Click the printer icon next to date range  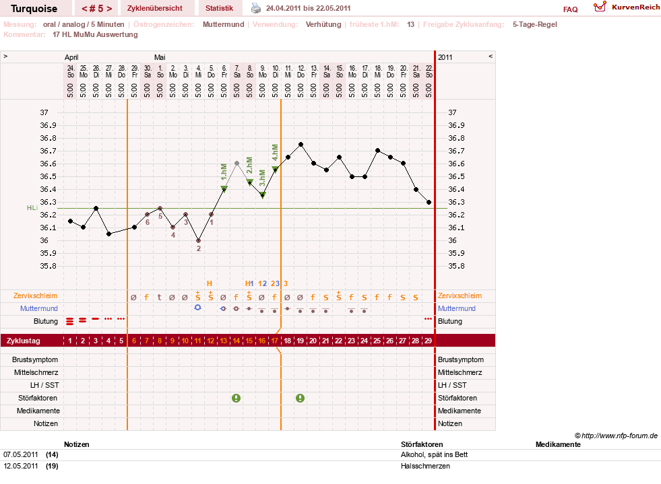256,8
